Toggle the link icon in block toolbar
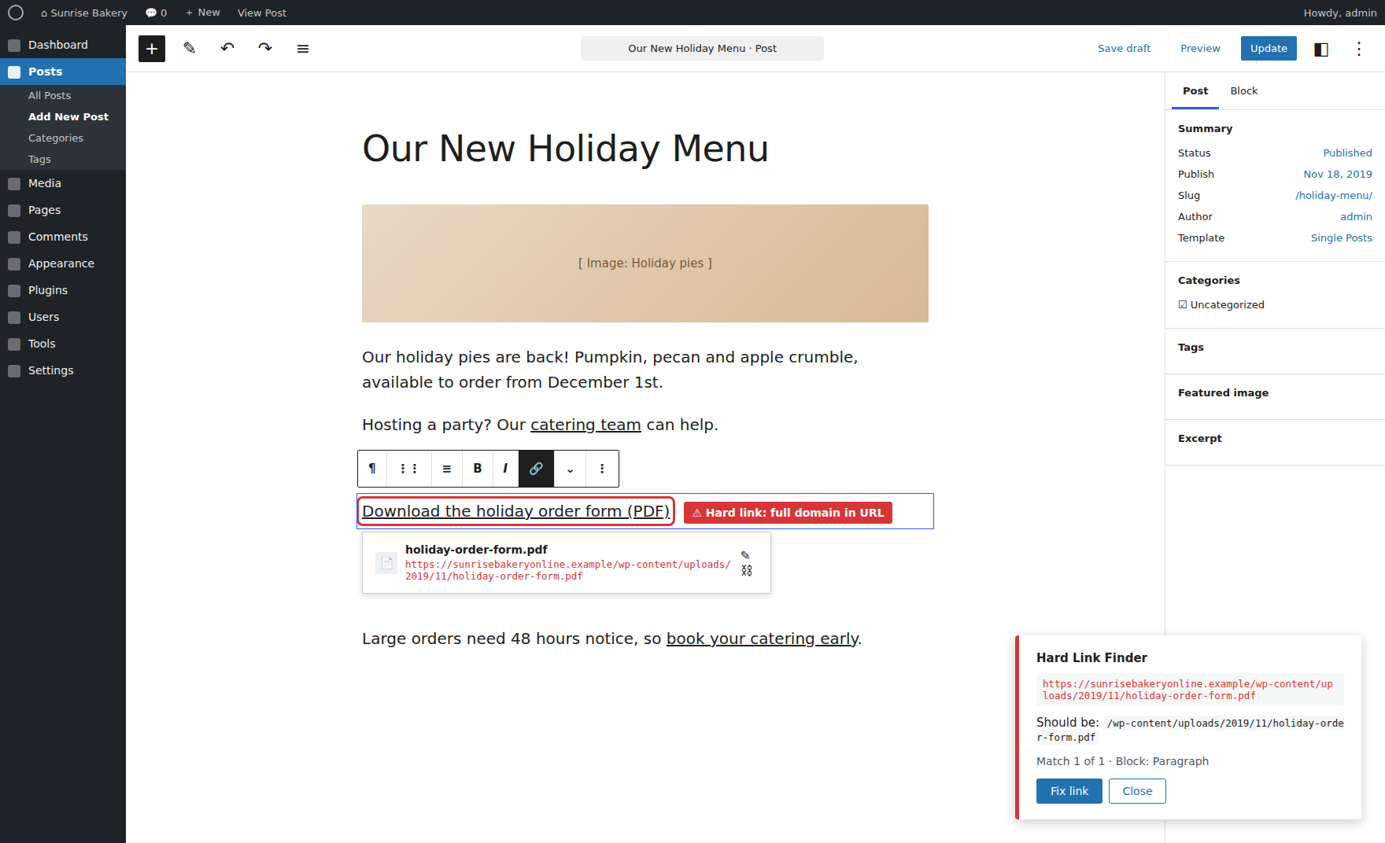Viewport: 1385px width, 843px height. pos(536,469)
